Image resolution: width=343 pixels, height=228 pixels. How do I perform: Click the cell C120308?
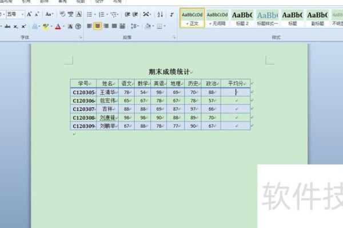83,117
